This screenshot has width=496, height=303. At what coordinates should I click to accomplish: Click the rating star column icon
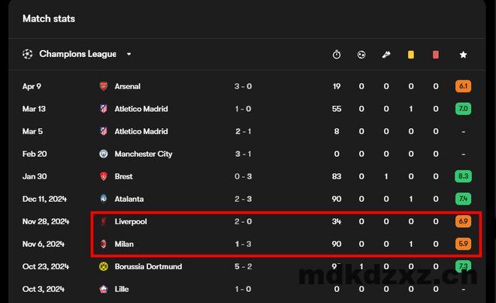[x=463, y=55]
